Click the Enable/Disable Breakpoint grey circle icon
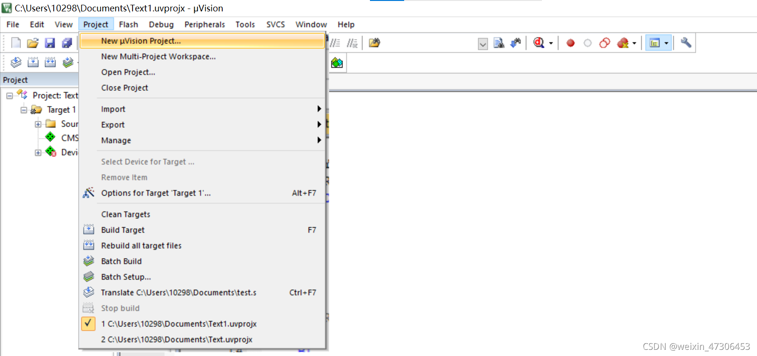This screenshot has height=356, width=757. (587, 43)
